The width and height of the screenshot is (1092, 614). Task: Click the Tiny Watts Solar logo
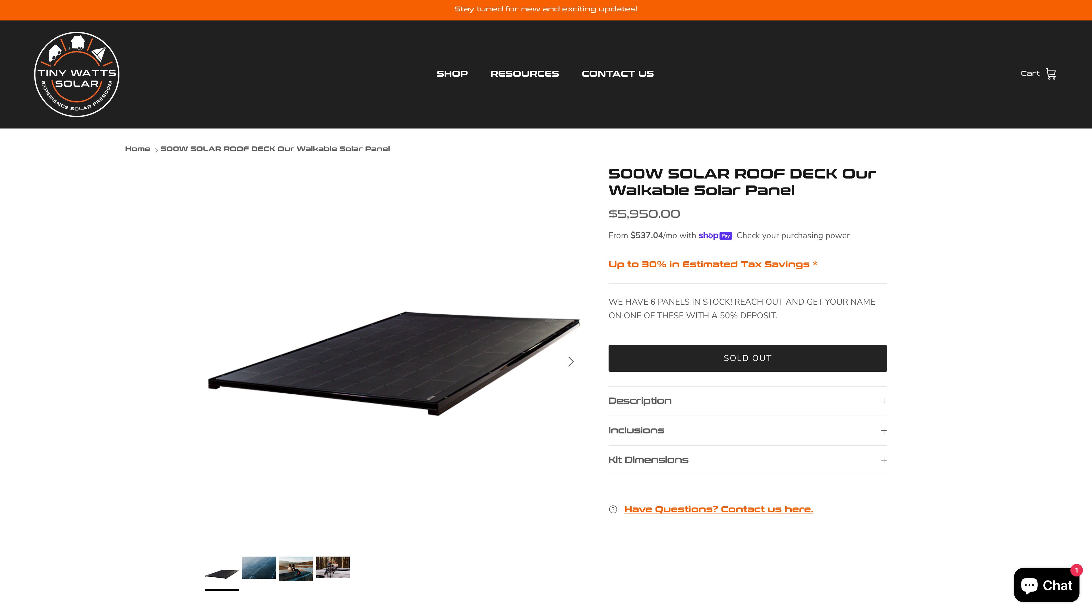77,74
